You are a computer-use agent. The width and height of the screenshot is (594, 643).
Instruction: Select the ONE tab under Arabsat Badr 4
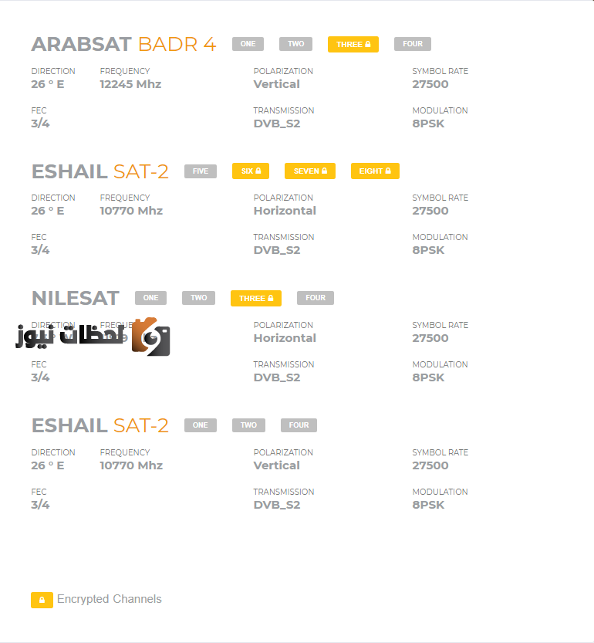tap(248, 44)
